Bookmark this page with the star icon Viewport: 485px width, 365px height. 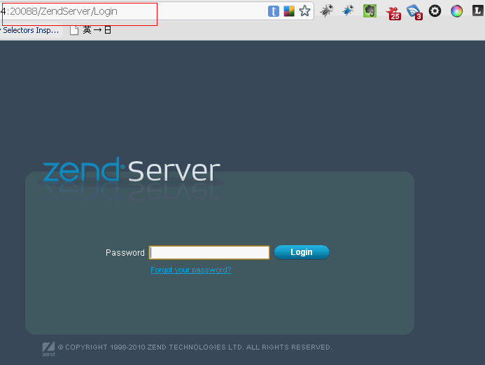coord(304,11)
